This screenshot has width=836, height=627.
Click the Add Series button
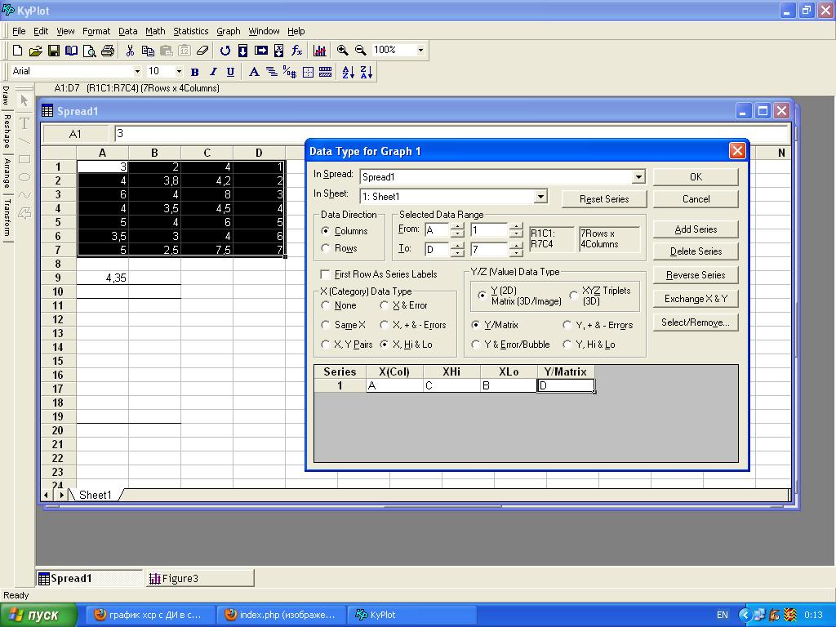tap(696, 229)
